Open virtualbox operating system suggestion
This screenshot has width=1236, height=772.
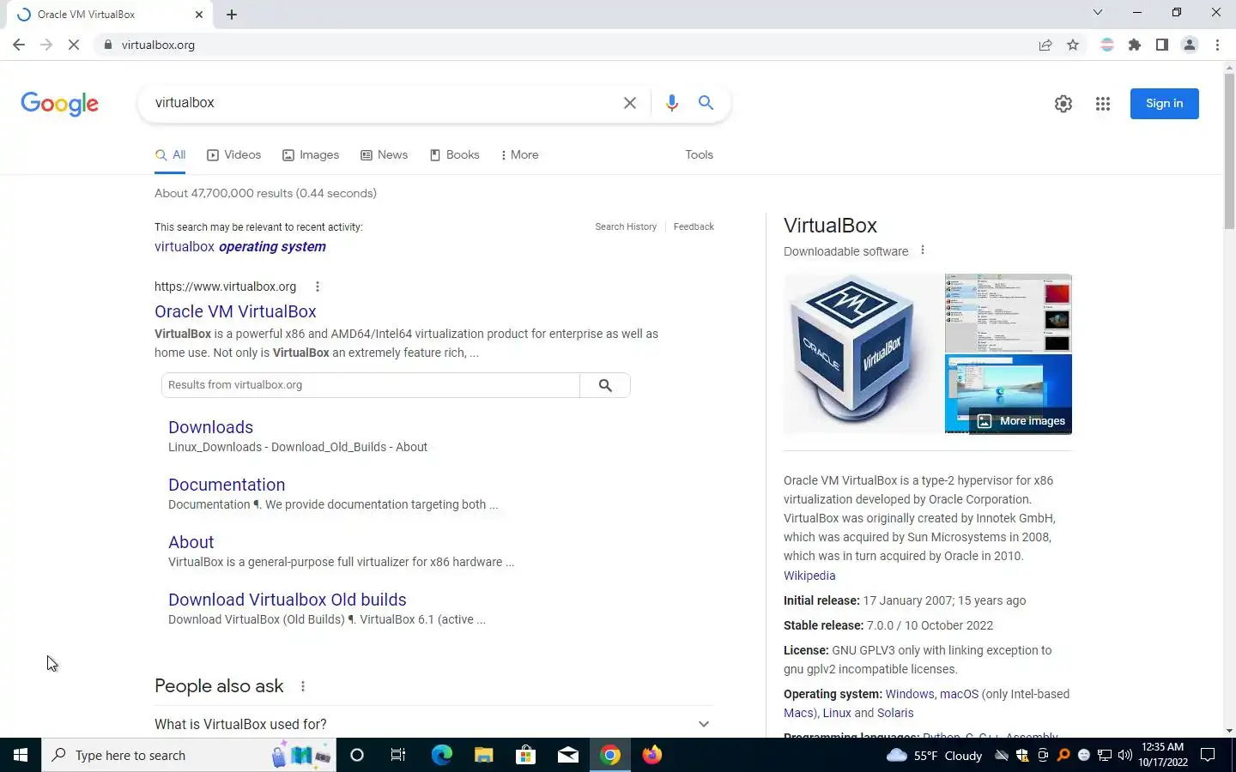click(x=240, y=247)
